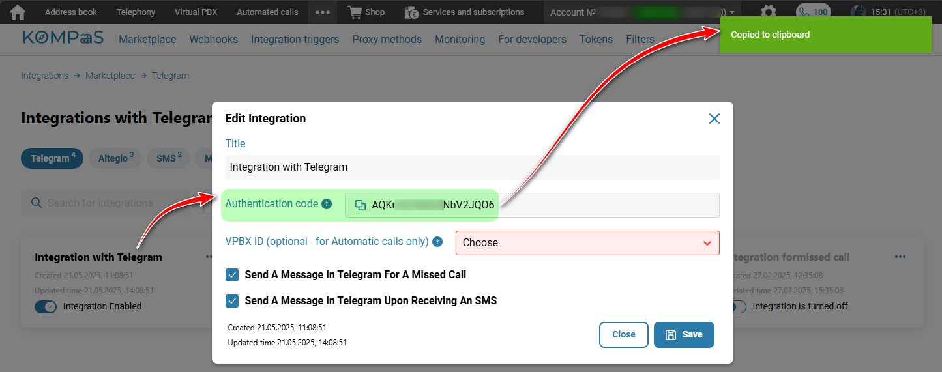Open the Integration triggers tab

pyautogui.click(x=295, y=39)
